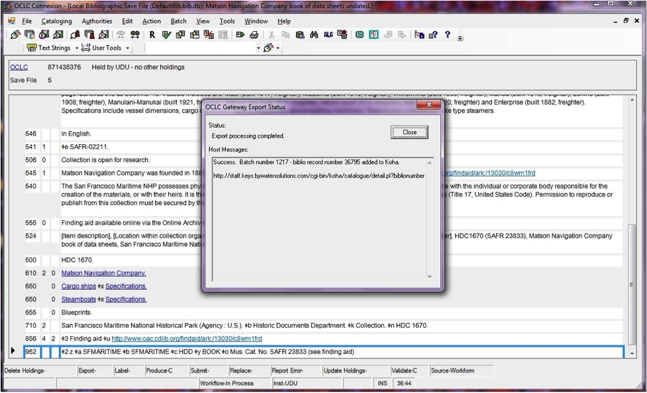Expand the empty toolbar combo box list

(258, 48)
